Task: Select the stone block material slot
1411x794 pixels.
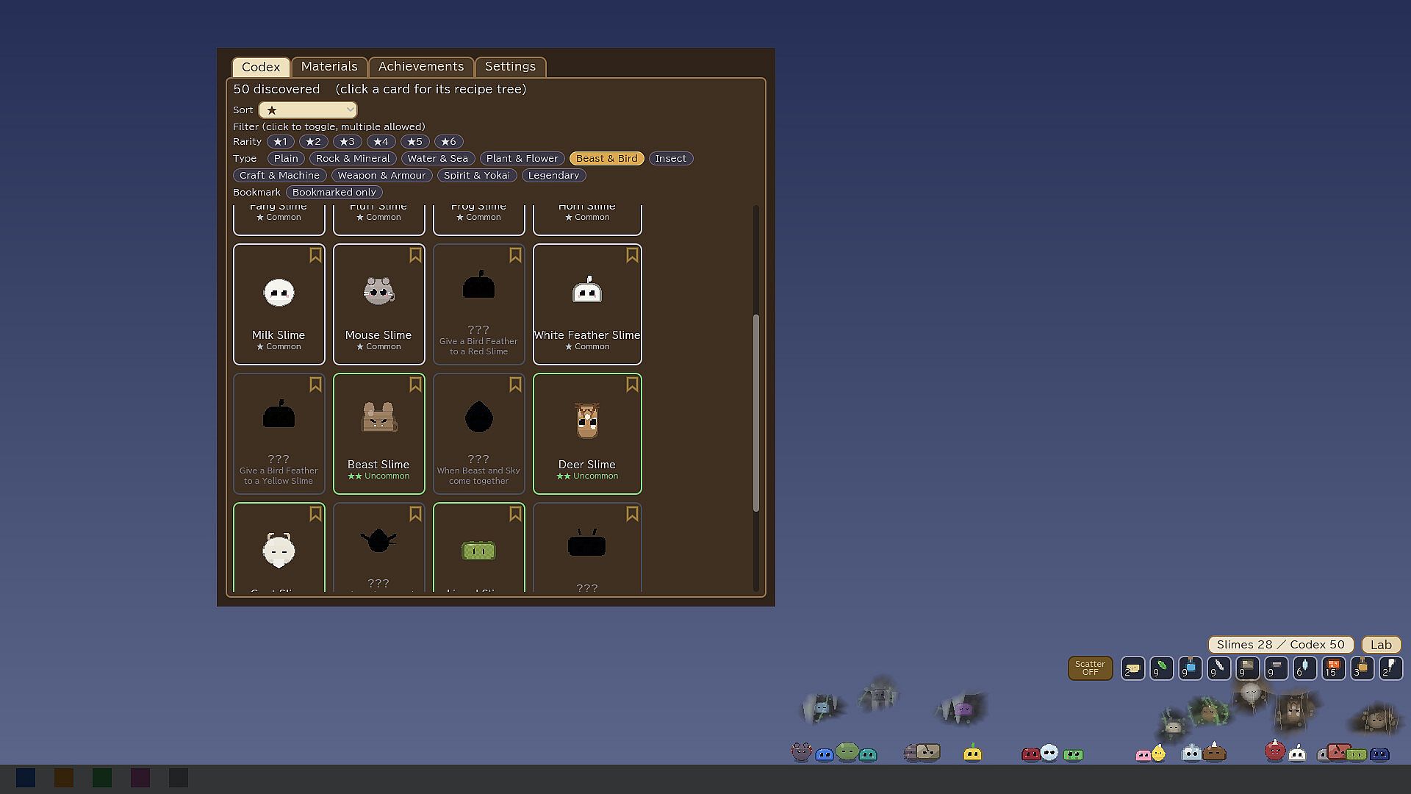Action: click(1247, 668)
